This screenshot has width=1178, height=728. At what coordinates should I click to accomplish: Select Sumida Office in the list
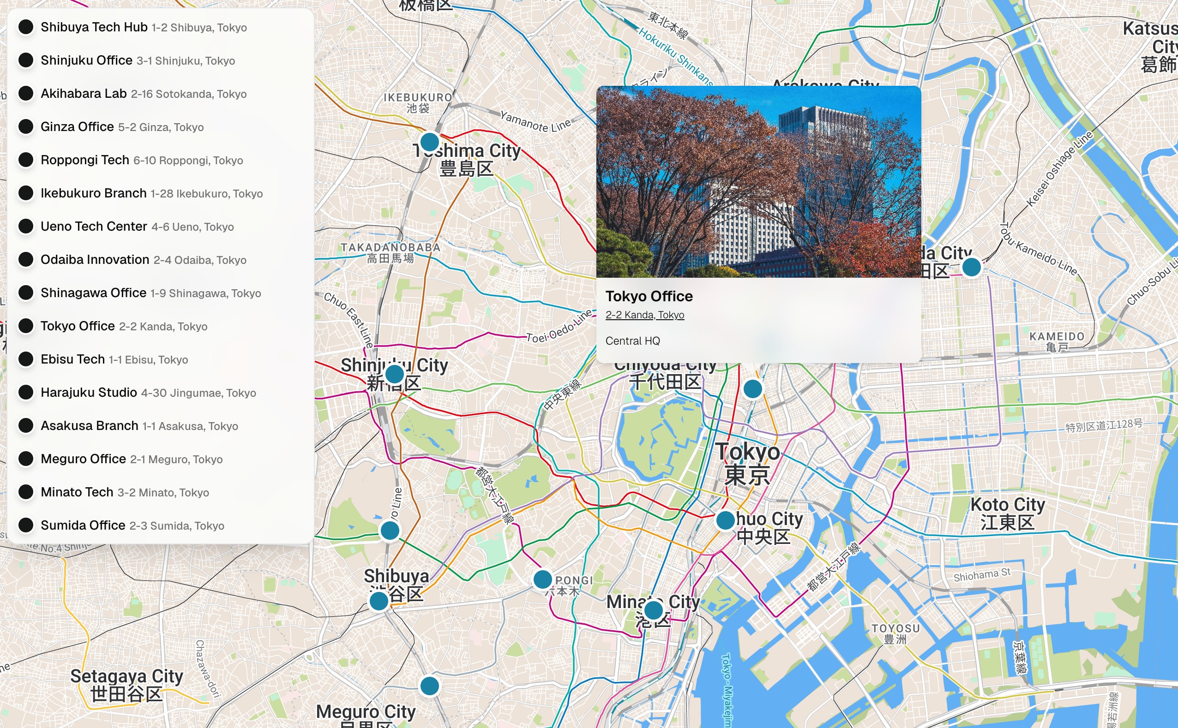(x=160, y=525)
